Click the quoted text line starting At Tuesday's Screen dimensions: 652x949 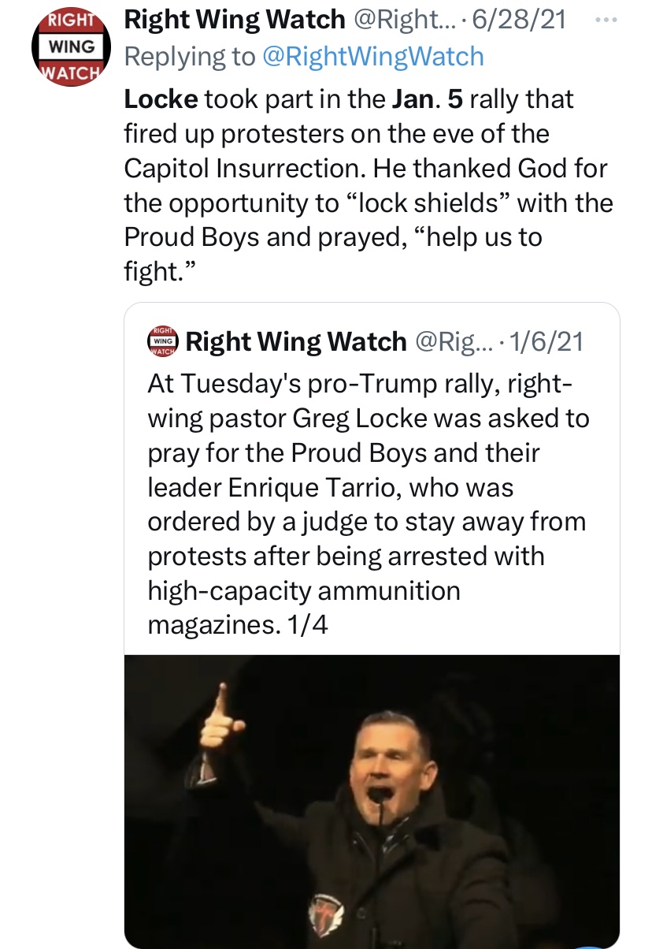(x=359, y=383)
